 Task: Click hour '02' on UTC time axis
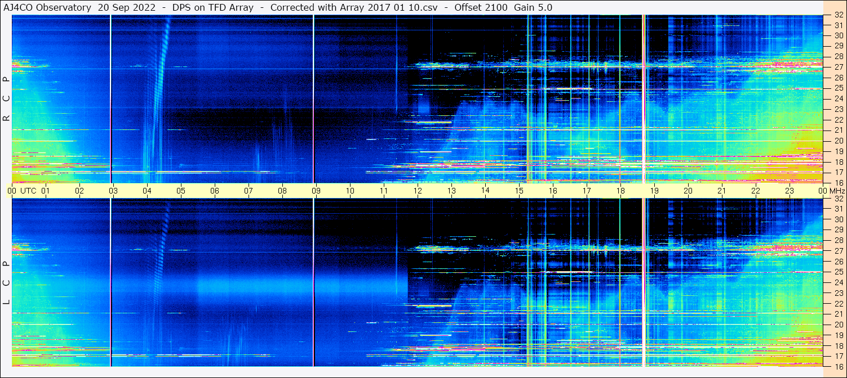tap(79, 191)
